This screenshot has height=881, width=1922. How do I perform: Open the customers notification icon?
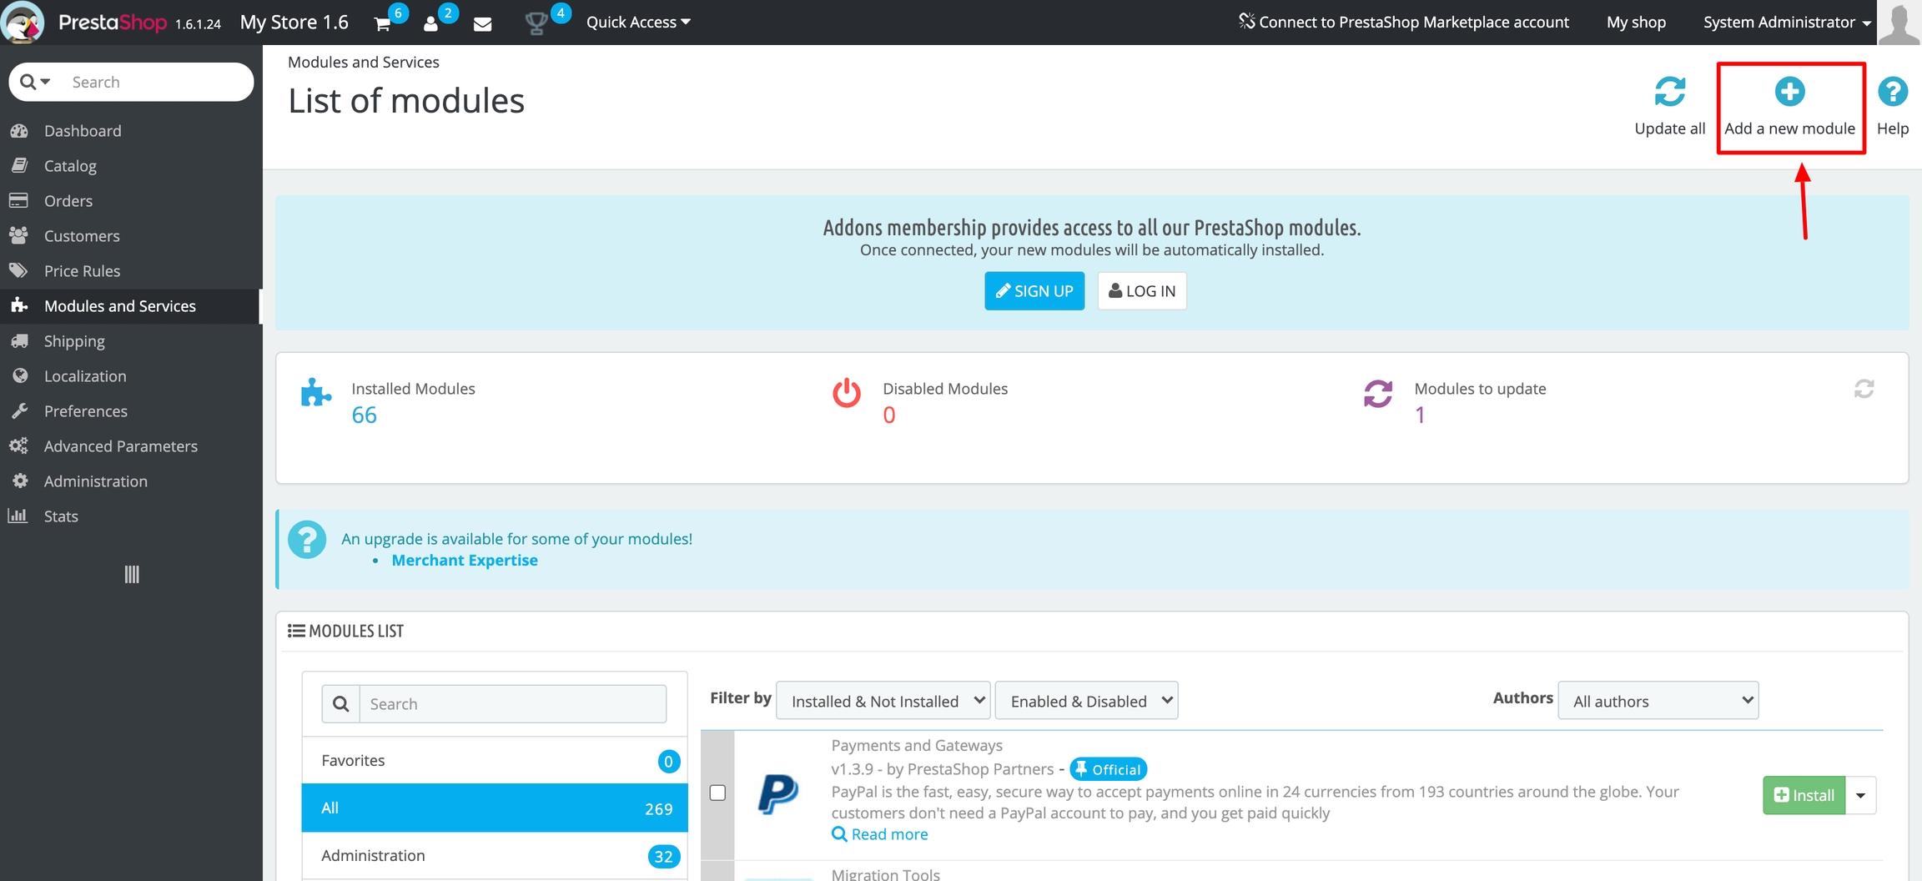point(431,23)
